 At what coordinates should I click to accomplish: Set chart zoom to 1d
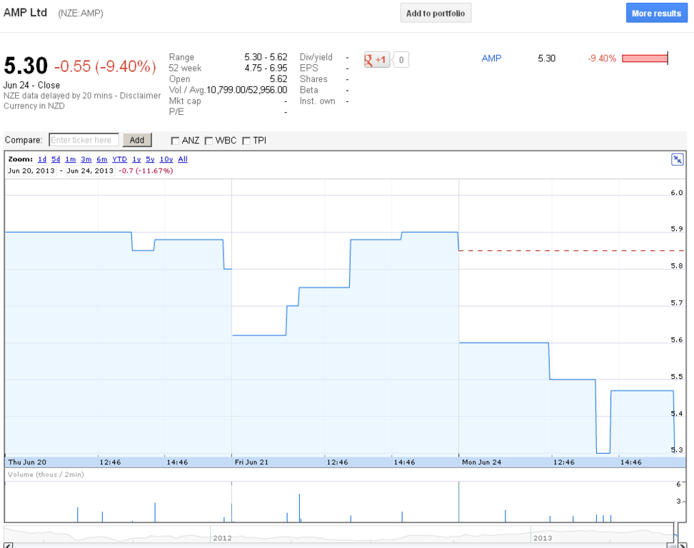pos(42,159)
